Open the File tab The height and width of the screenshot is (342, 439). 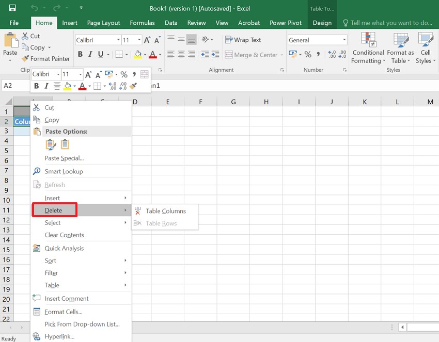(14, 23)
